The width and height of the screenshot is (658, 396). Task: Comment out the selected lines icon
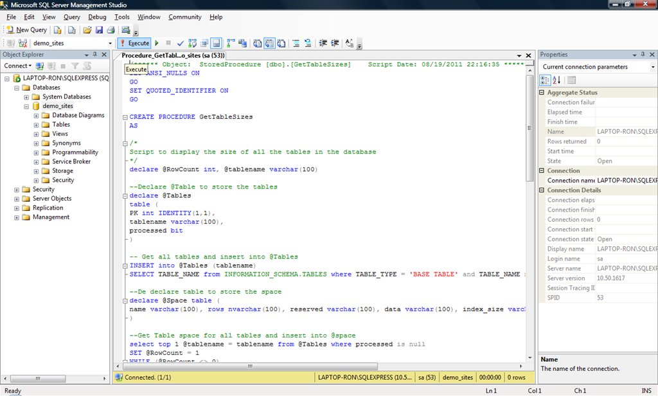pyautogui.click(x=296, y=43)
